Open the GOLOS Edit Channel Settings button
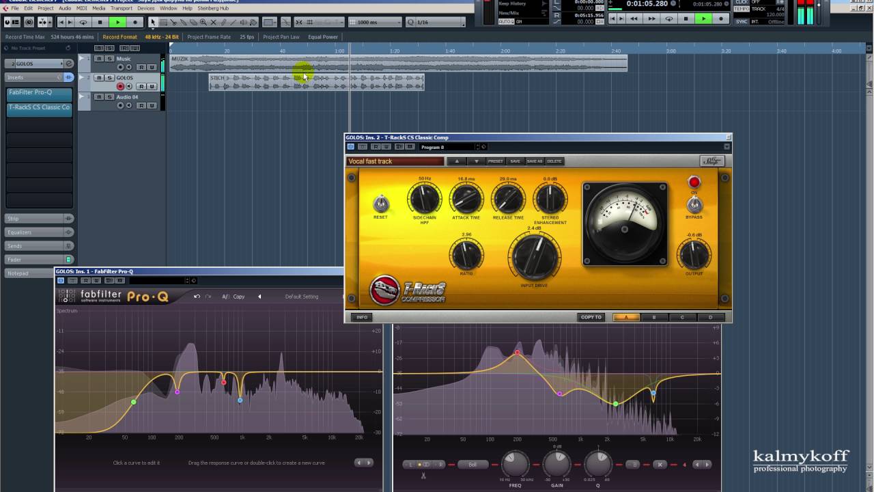The height and width of the screenshot is (492, 874). point(68,64)
